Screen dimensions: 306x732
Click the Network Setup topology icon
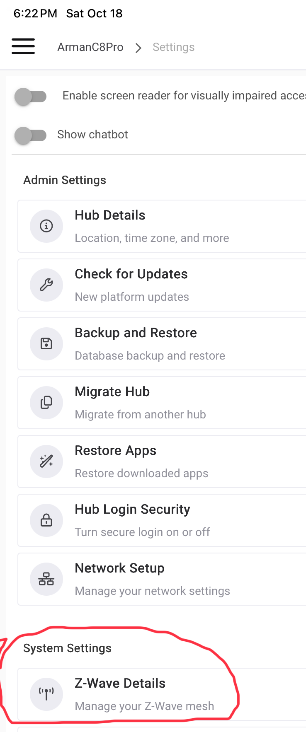46,579
